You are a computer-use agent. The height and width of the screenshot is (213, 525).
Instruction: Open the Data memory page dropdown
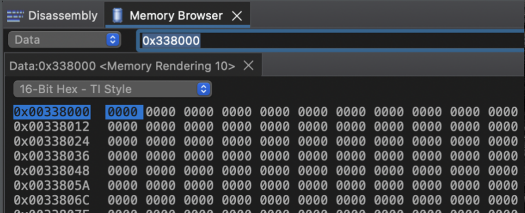click(x=64, y=40)
